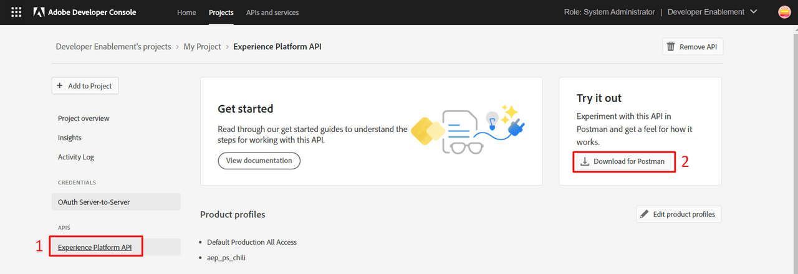Viewport: 798px width, 274px height.
Task: Click the Product profiles heading
Action: point(233,215)
